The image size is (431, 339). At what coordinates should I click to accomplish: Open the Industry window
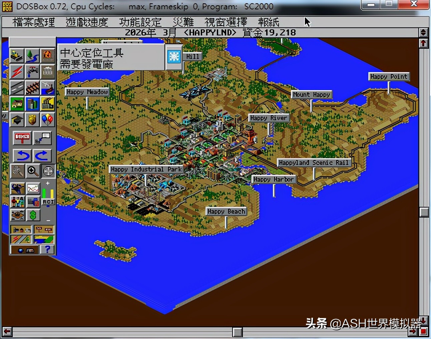(x=33, y=202)
